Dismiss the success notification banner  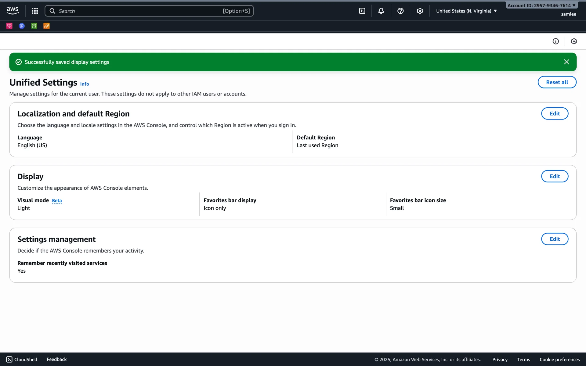click(x=566, y=62)
